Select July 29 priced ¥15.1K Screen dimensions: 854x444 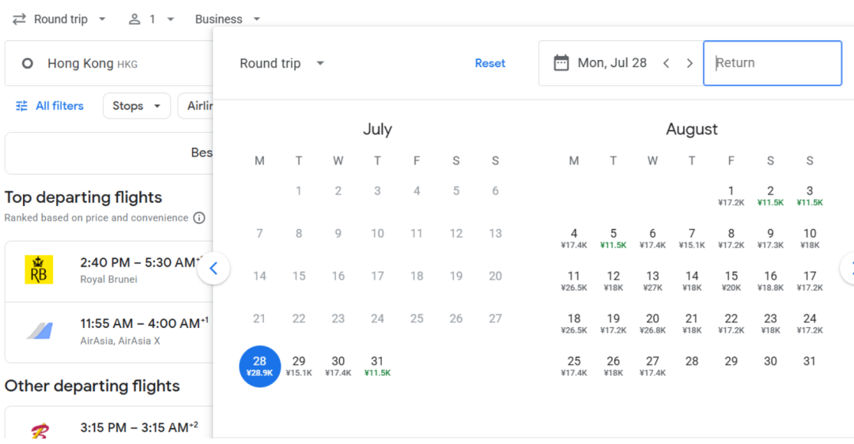click(x=299, y=367)
